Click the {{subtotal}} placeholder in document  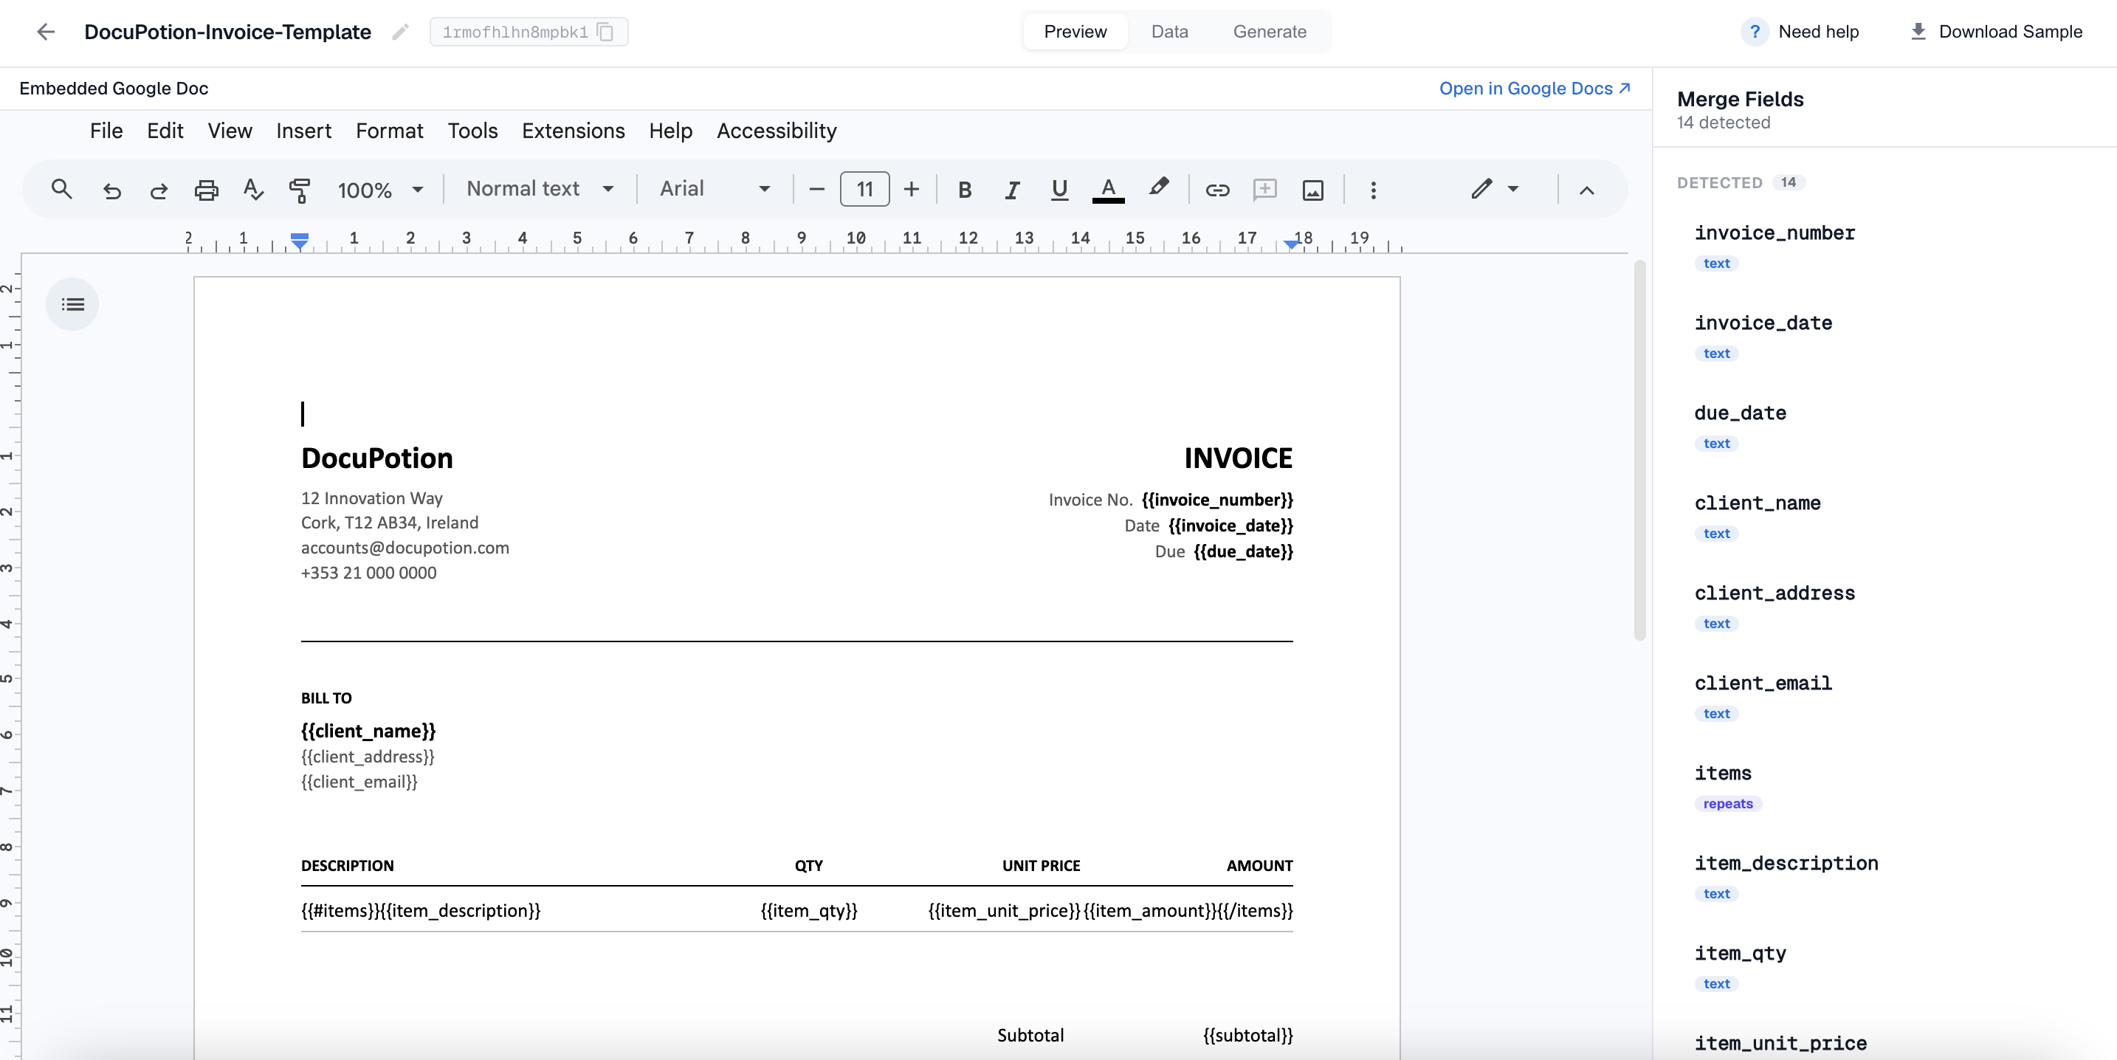pos(1247,1036)
